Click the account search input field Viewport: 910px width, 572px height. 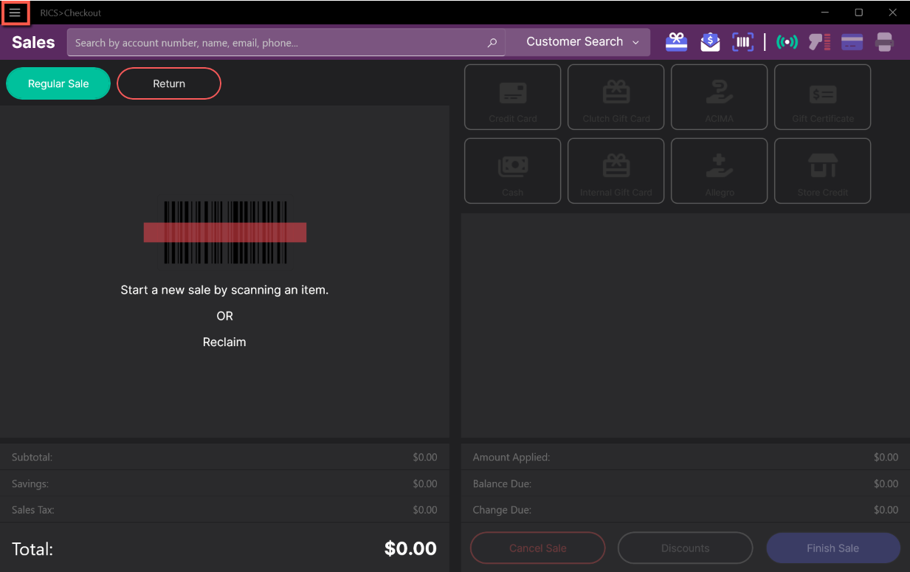click(x=277, y=43)
